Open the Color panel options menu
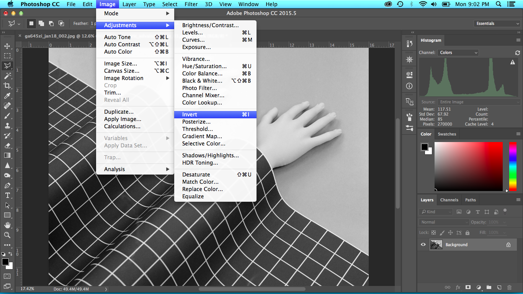Image resolution: width=523 pixels, height=294 pixels. click(x=518, y=134)
